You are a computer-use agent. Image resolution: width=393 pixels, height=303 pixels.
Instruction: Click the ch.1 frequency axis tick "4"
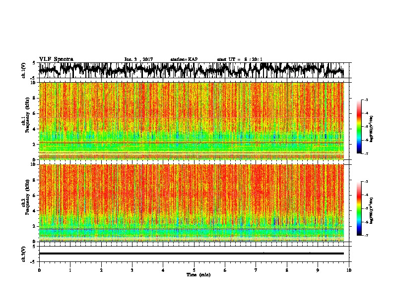point(34,129)
